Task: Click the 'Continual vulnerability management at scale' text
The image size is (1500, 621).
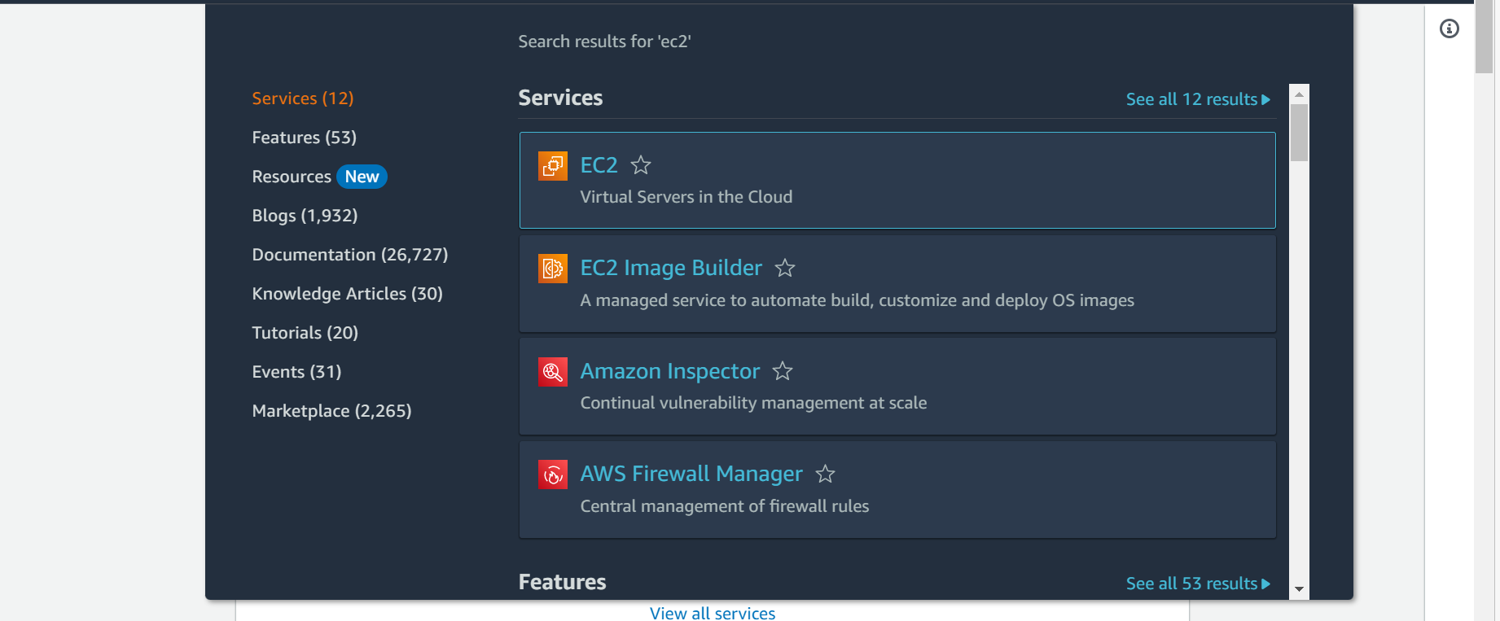Action: tap(753, 403)
